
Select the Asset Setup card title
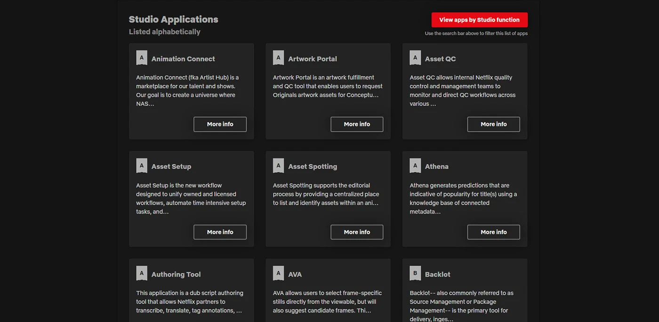pos(171,167)
